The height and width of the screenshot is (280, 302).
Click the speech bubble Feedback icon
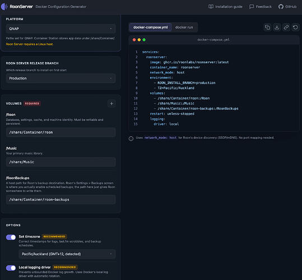tap(252, 7)
